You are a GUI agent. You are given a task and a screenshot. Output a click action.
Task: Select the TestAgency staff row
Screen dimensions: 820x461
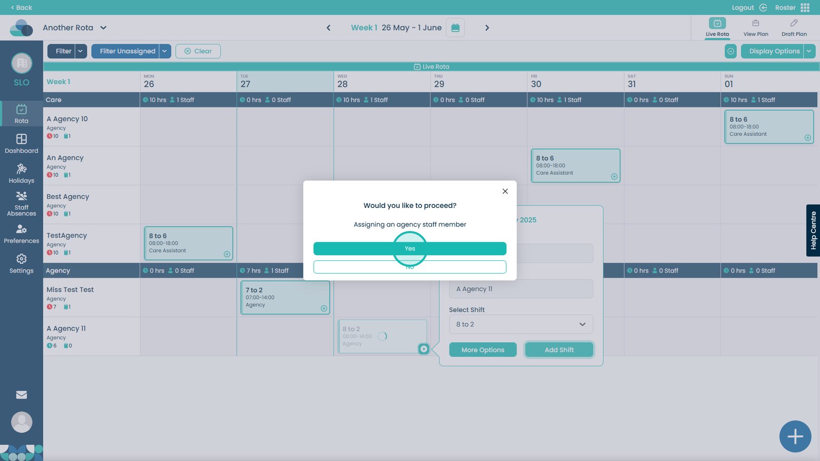tap(91, 244)
